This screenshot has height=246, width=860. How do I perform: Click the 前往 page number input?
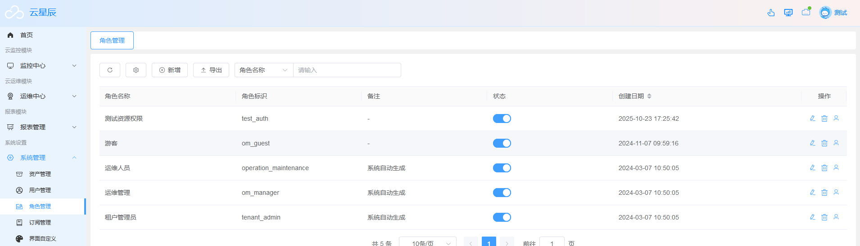coord(552,242)
